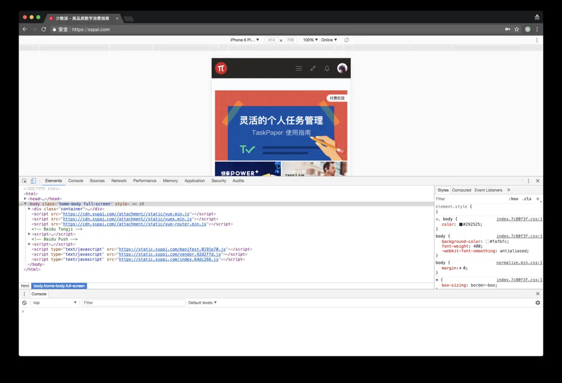Open the hamburger menu on the mobile page
Screen dimensions: 562x383
(299, 68)
